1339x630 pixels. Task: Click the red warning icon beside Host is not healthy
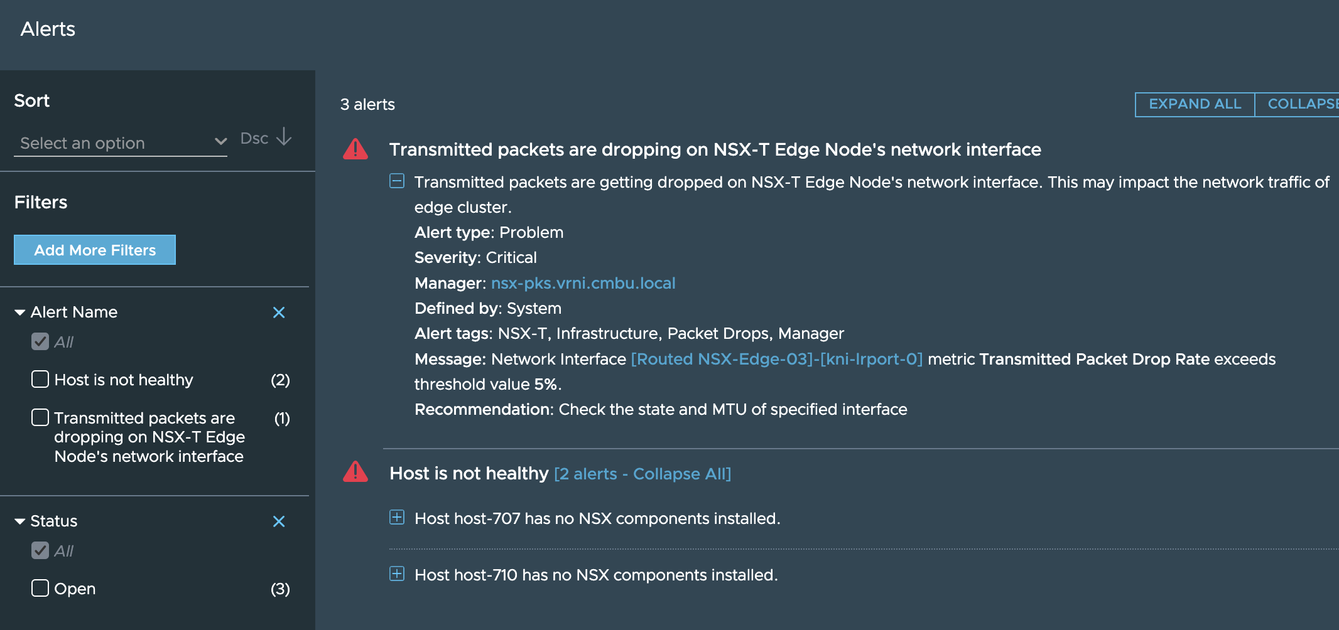(355, 472)
